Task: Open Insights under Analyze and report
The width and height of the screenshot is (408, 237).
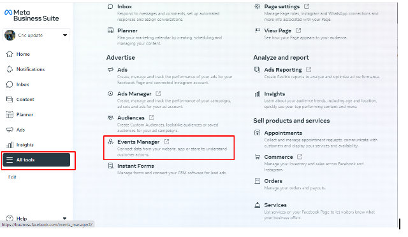Action: click(275, 94)
